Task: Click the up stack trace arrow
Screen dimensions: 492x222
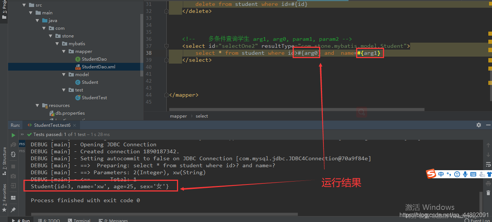Action: [488, 145]
